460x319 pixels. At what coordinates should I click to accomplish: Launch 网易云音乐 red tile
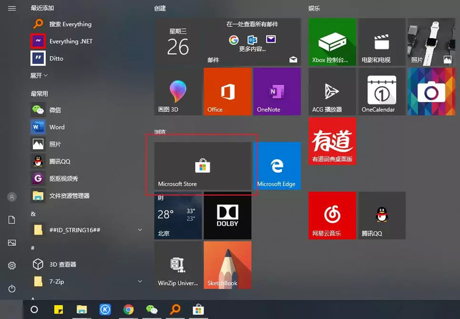pos(333,215)
